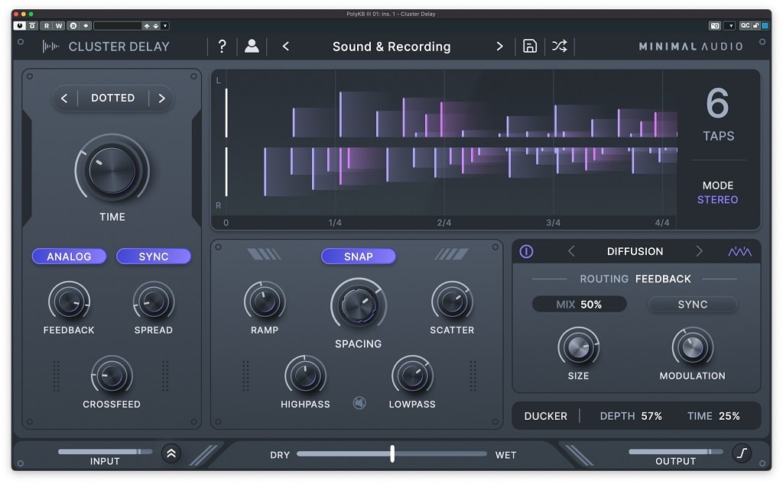783x484 pixels.
Task: Click the Diffusion MODULATION knob
Action: (692, 347)
